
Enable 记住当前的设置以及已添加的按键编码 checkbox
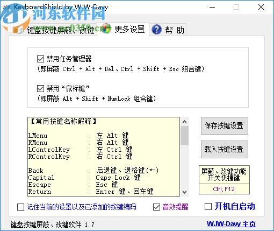tap(20, 207)
